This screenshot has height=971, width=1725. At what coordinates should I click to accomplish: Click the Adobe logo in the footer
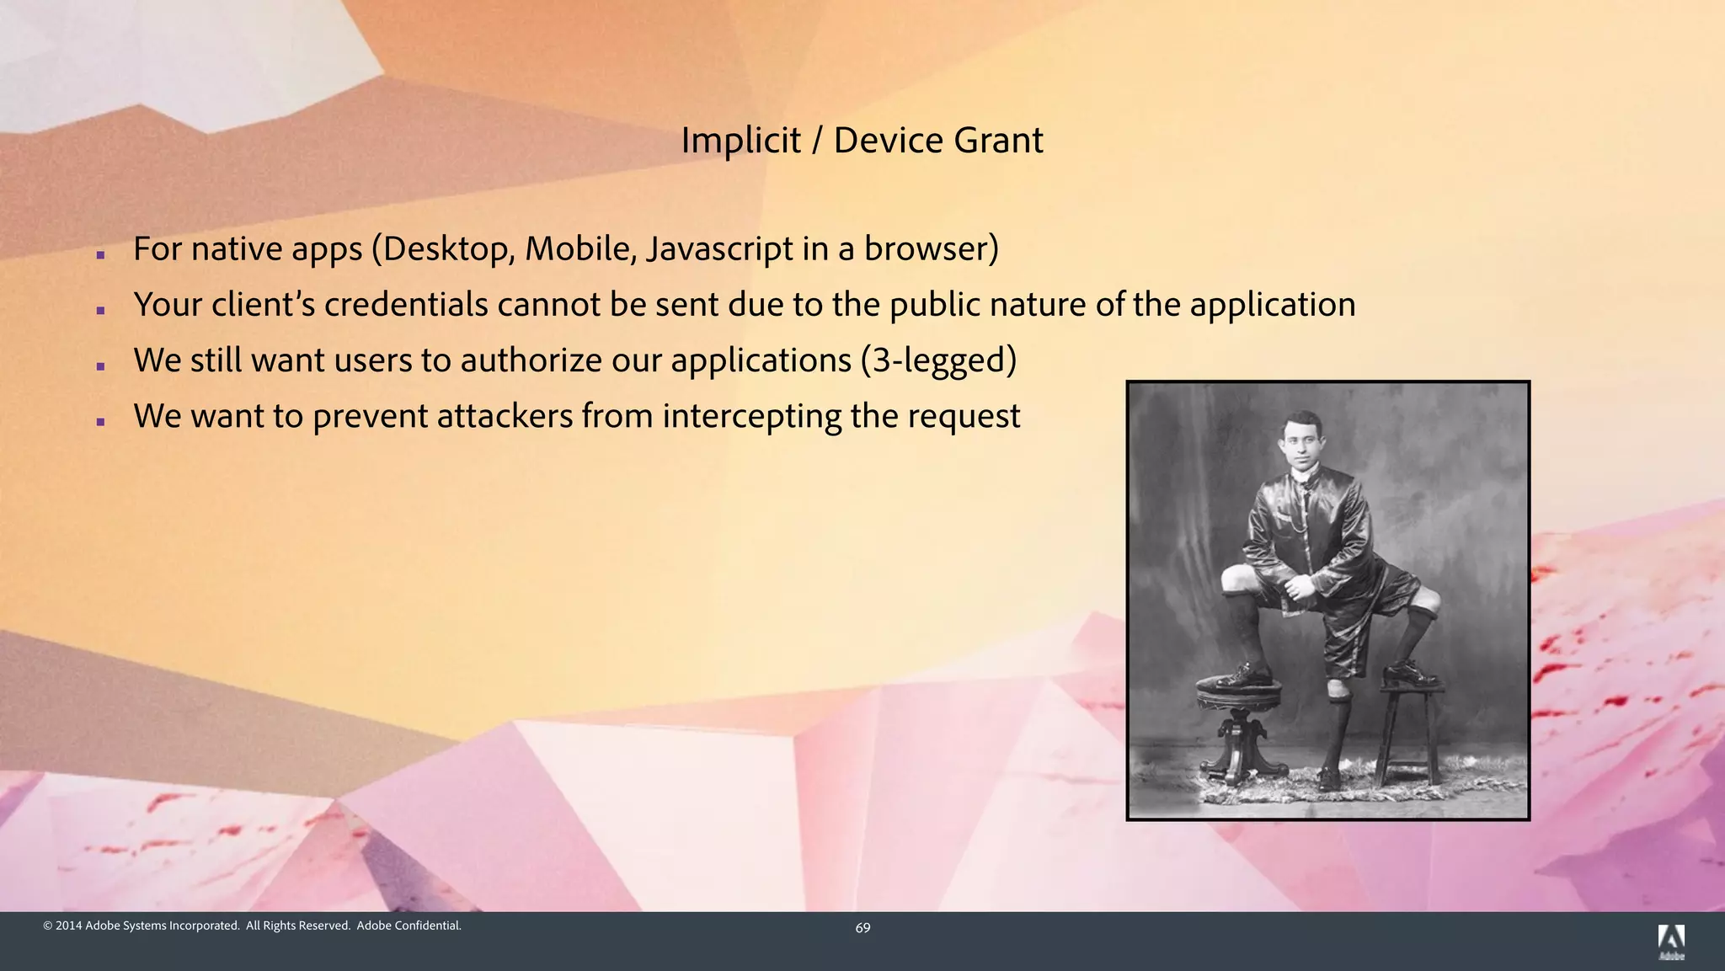pyautogui.click(x=1671, y=942)
